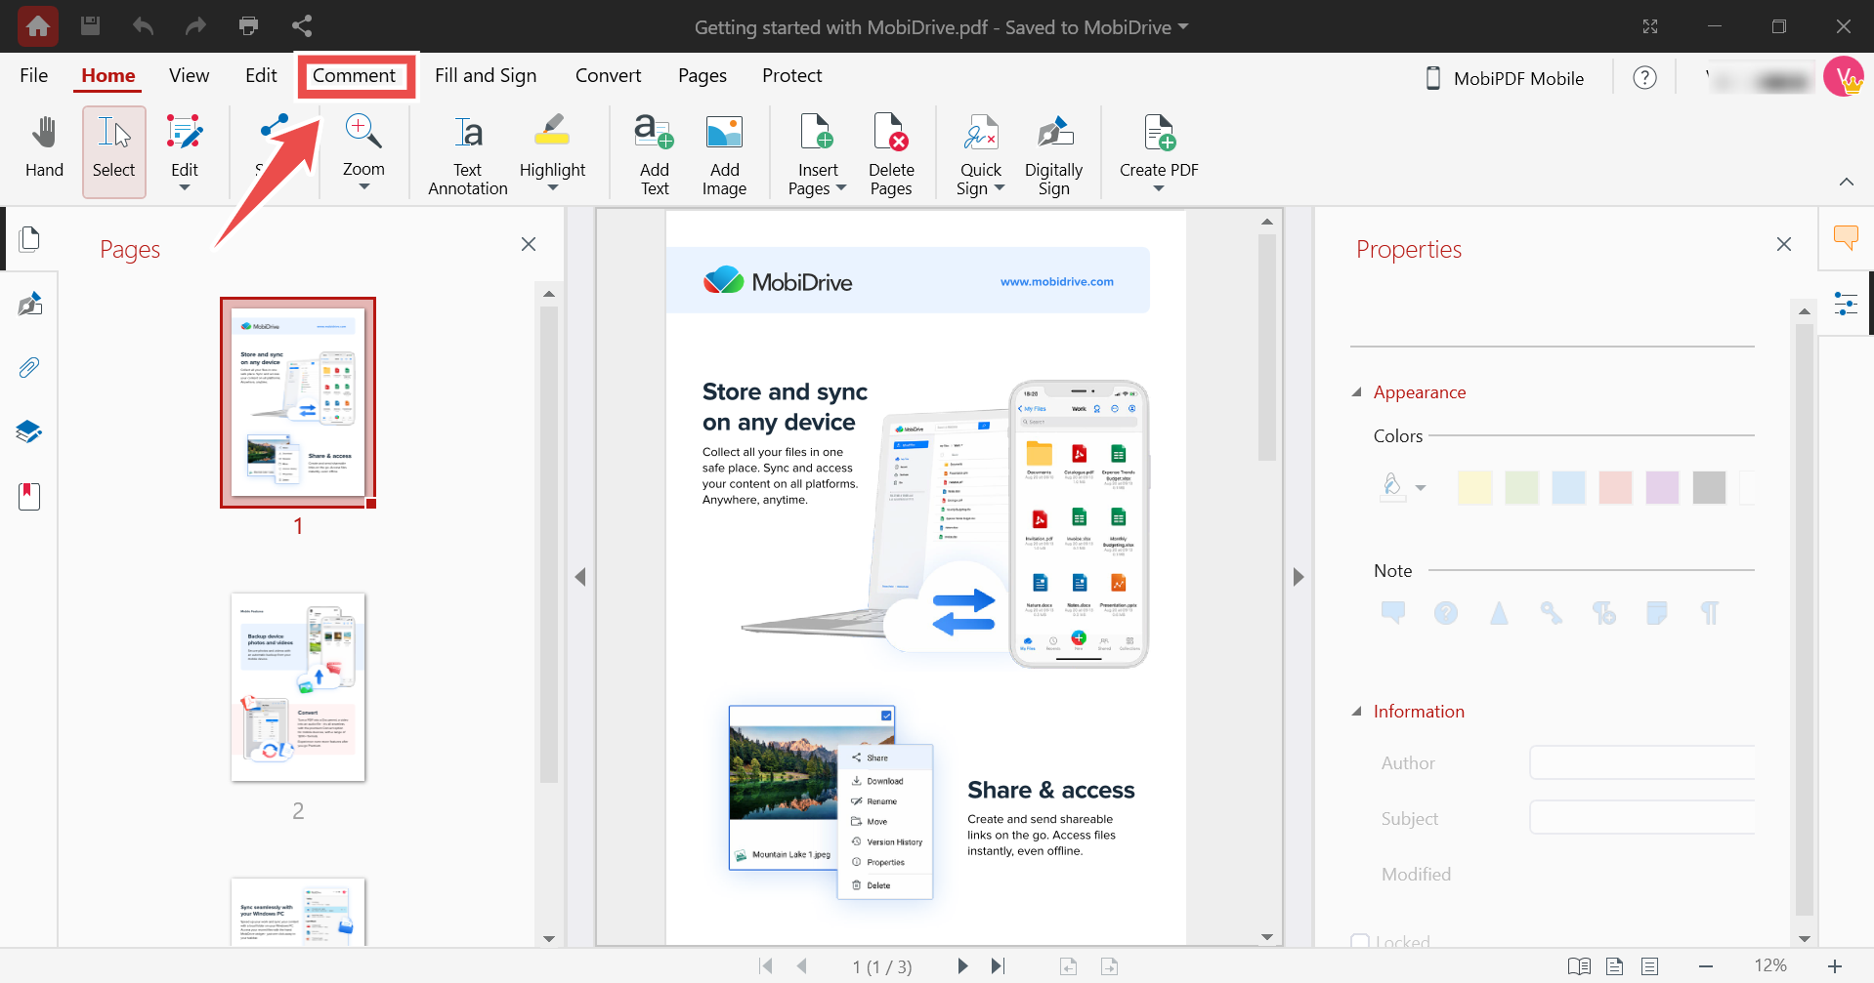Click Insert Pages in the ribbon

(817, 154)
